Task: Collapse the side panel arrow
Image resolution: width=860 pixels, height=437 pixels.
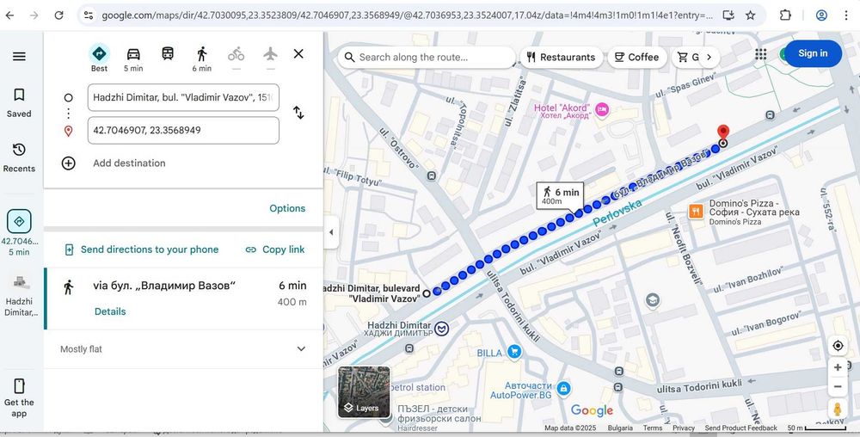Action: pos(331,232)
